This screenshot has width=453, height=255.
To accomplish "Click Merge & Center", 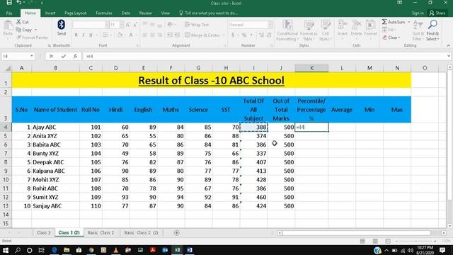I will (202, 35).
